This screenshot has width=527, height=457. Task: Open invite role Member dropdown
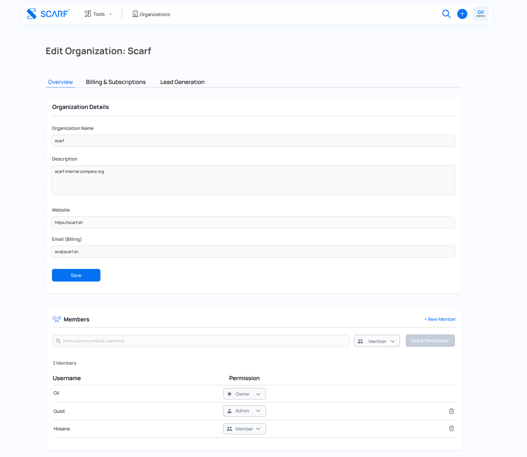(377, 341)
